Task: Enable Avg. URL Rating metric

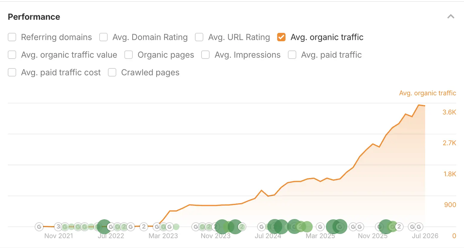Action: click(x=199, y=37)
